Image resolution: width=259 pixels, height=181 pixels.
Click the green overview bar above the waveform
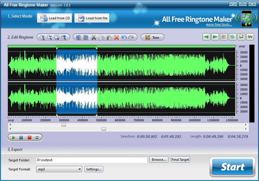(x=122, y=46)
